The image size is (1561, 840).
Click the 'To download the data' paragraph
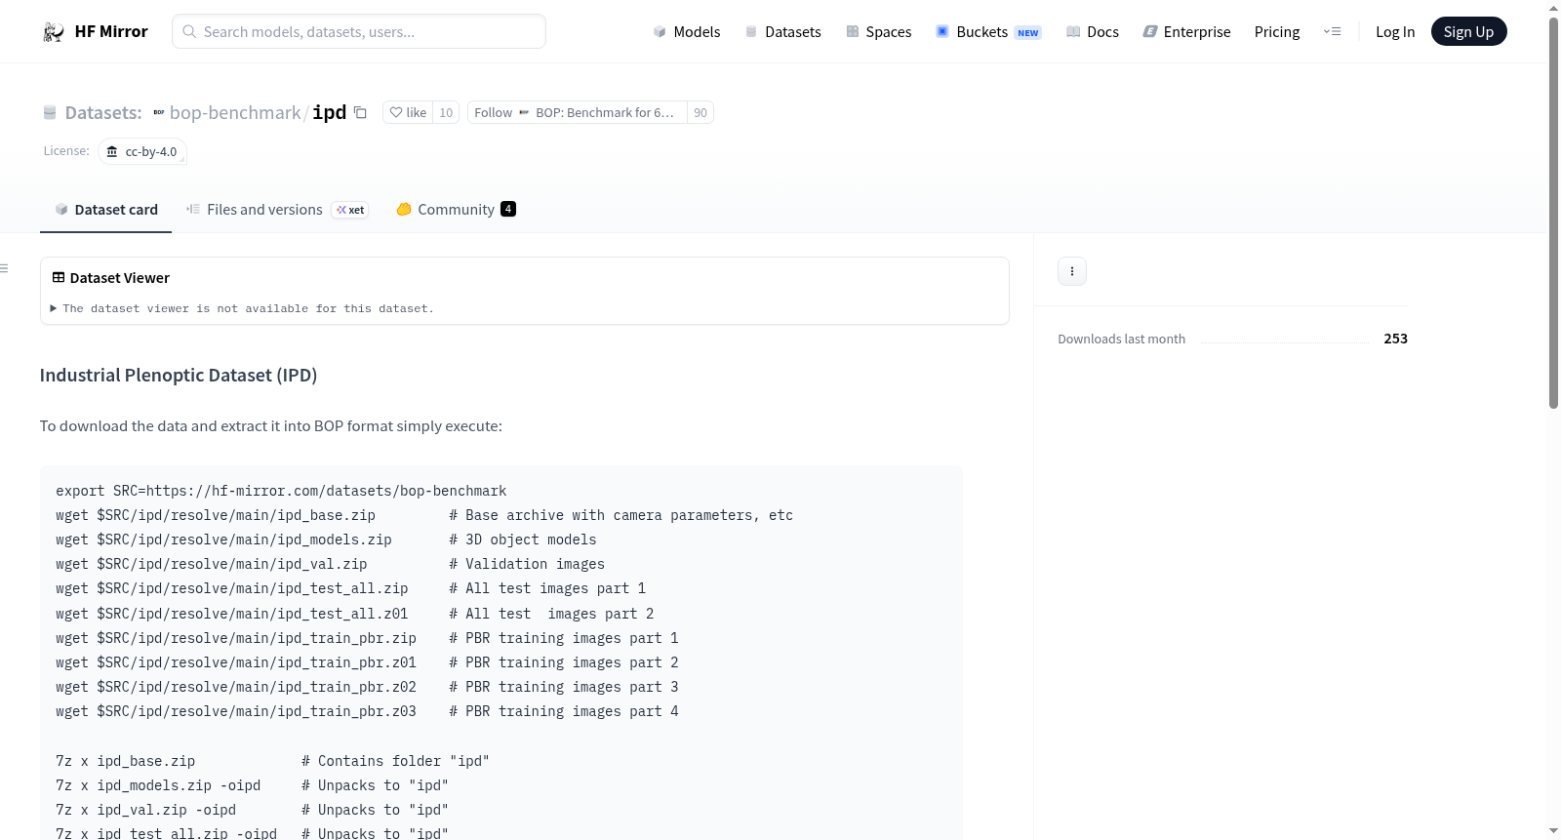(x=271, y=426)
